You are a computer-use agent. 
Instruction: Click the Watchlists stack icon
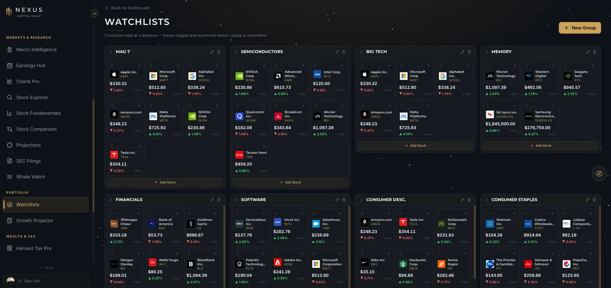(x=10, y=205)
